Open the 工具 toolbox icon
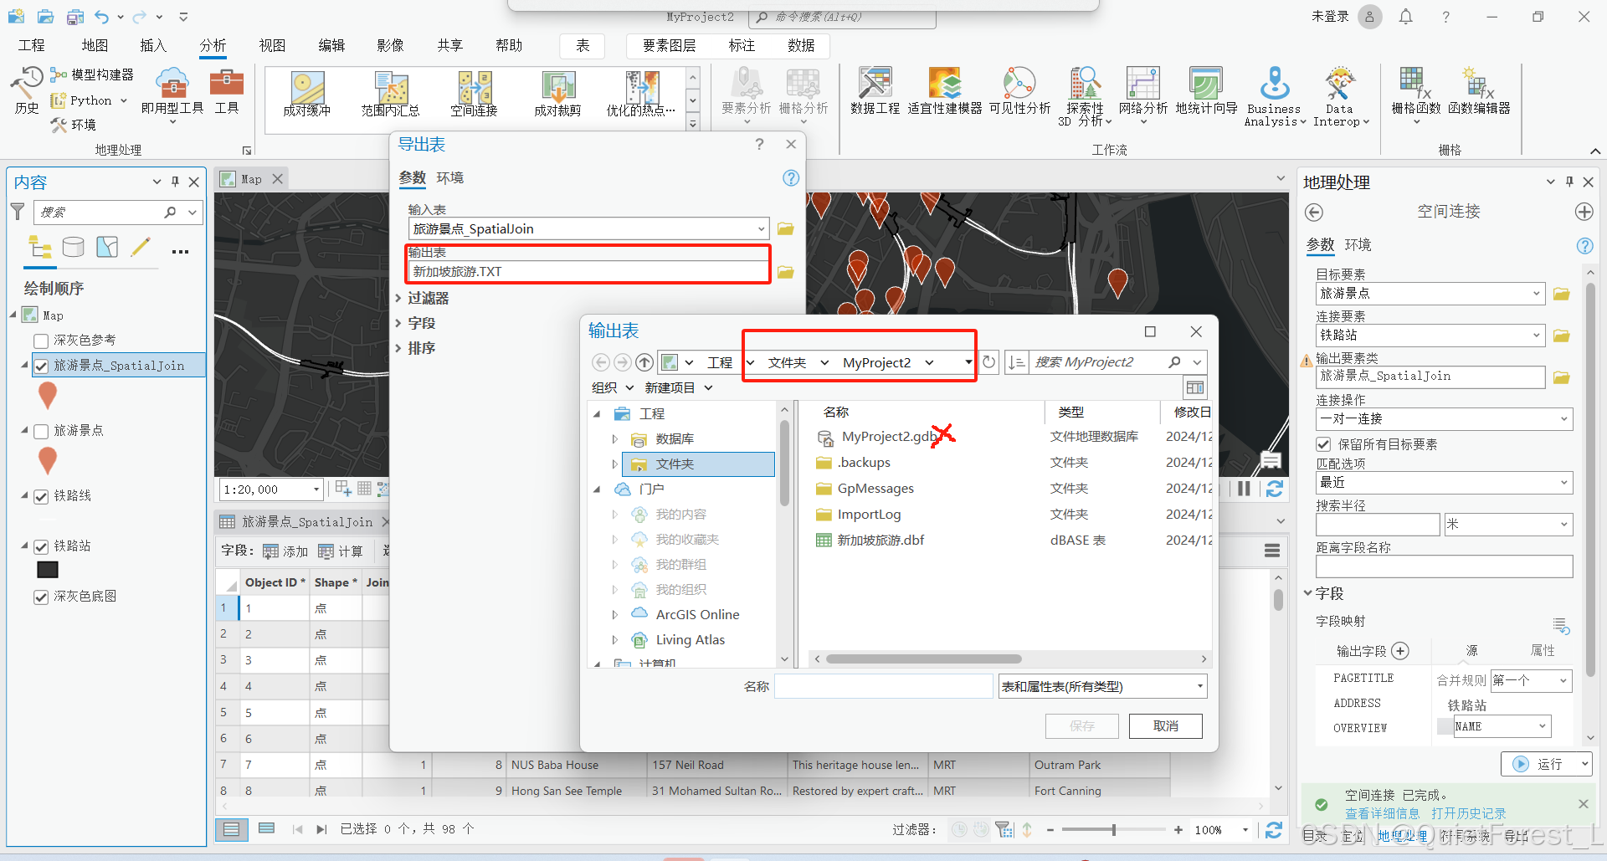The image size is (1607, 861). click(x=227, y=90)
